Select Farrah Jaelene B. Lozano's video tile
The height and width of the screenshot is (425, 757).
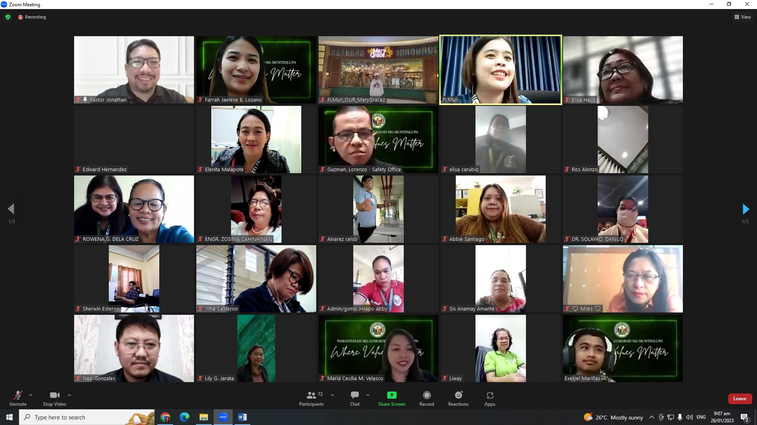256,70
